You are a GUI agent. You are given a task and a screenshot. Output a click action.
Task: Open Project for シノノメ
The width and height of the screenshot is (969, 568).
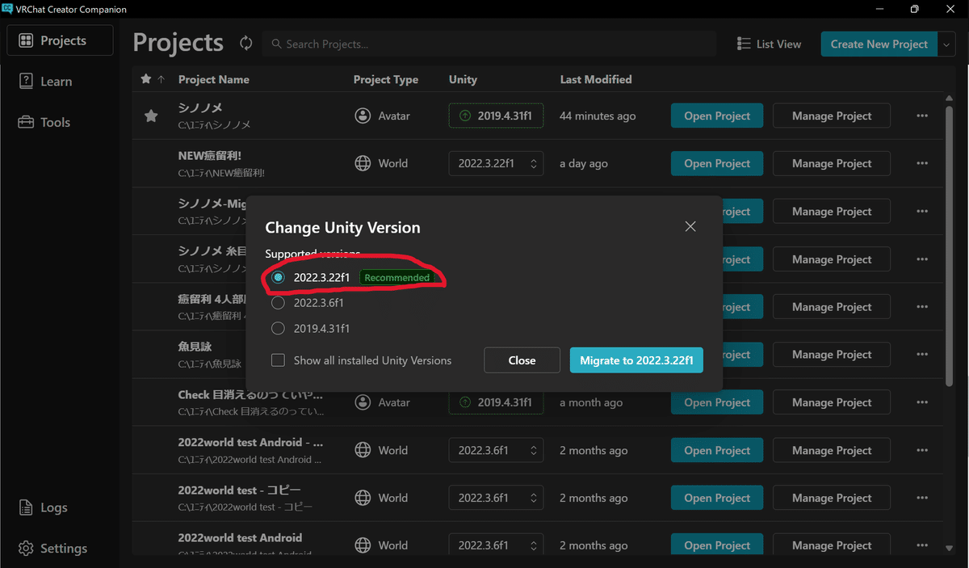[x=717, y=116]
